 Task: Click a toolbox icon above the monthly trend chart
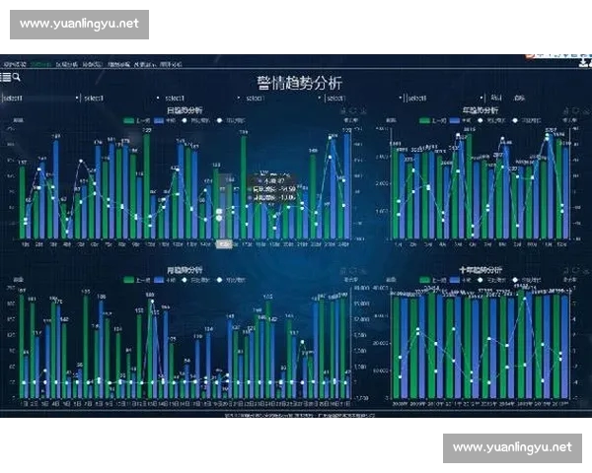(346, 270)
